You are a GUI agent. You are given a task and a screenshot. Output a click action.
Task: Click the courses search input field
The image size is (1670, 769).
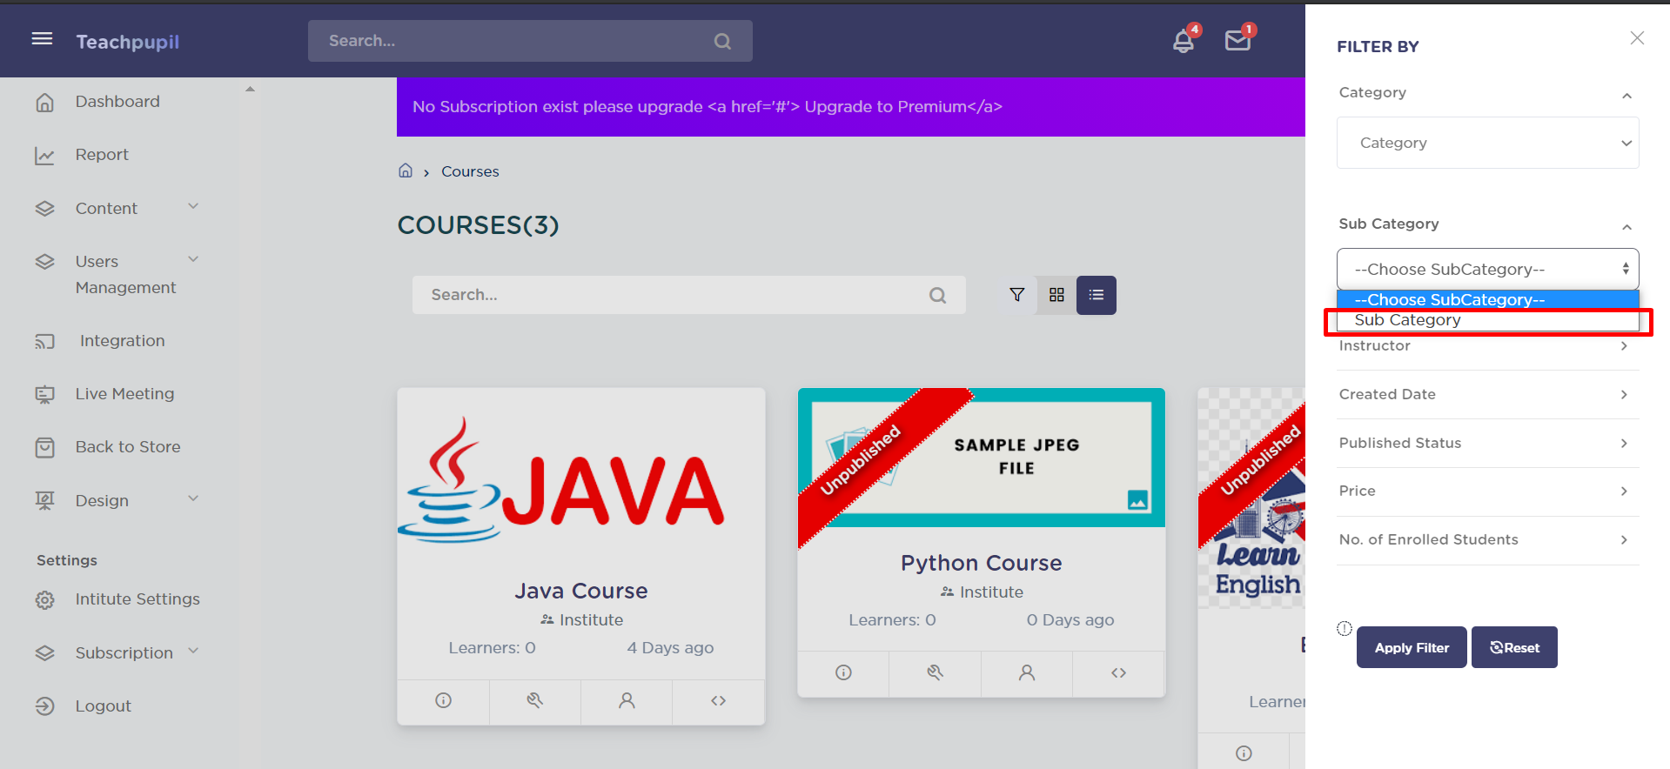pos(674,295)
